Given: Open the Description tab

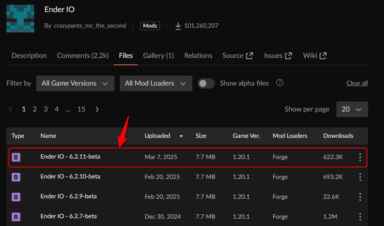Looking at the screenshot, I should (x=29, y=56).
